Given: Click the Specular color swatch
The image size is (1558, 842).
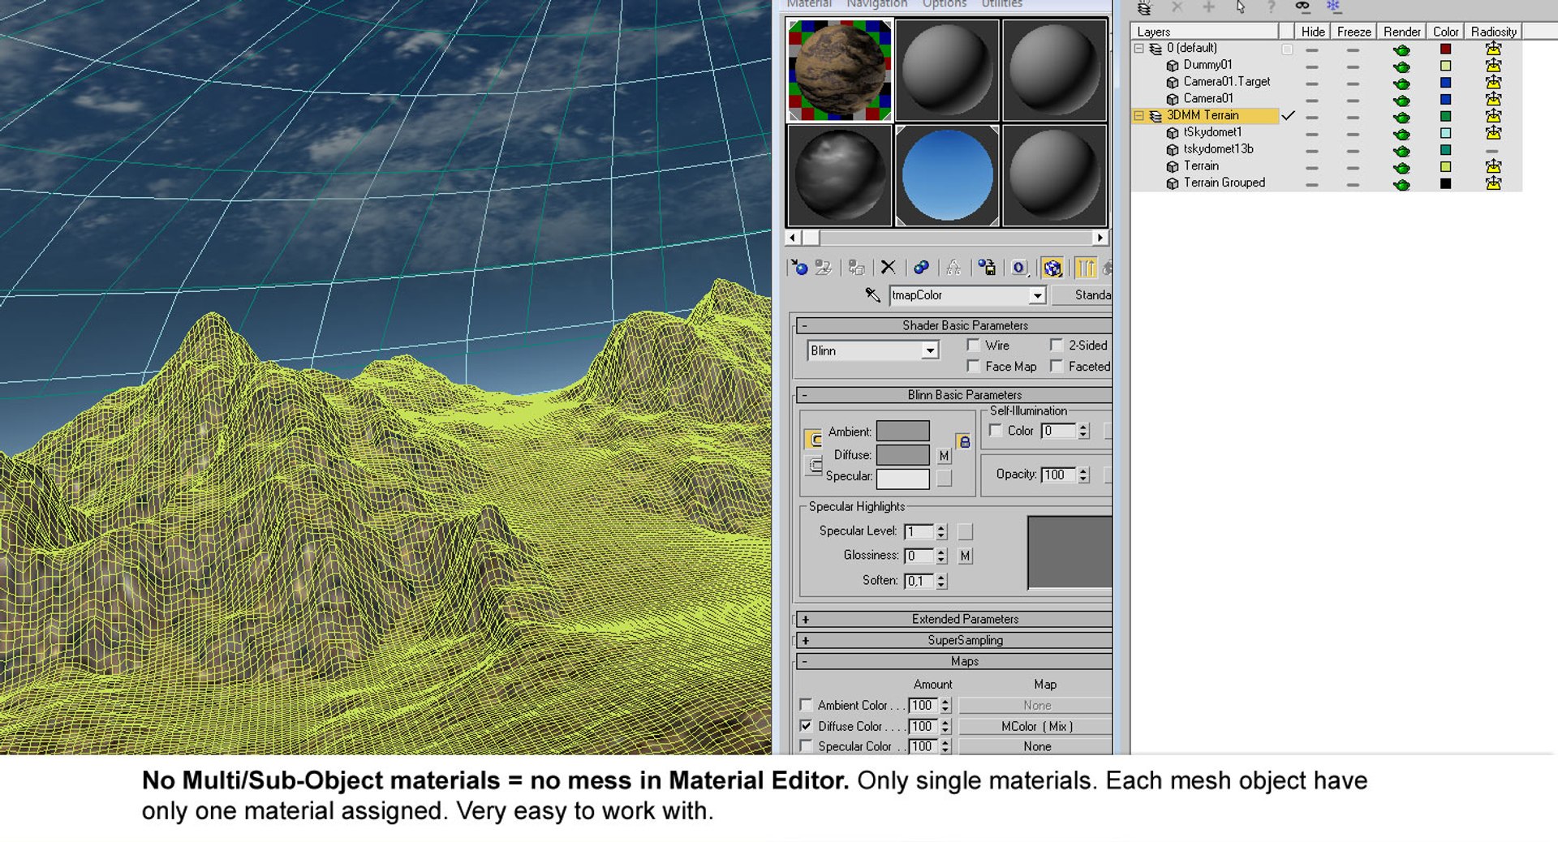Looking at the screenshot, I should click(x=902, y=479).
